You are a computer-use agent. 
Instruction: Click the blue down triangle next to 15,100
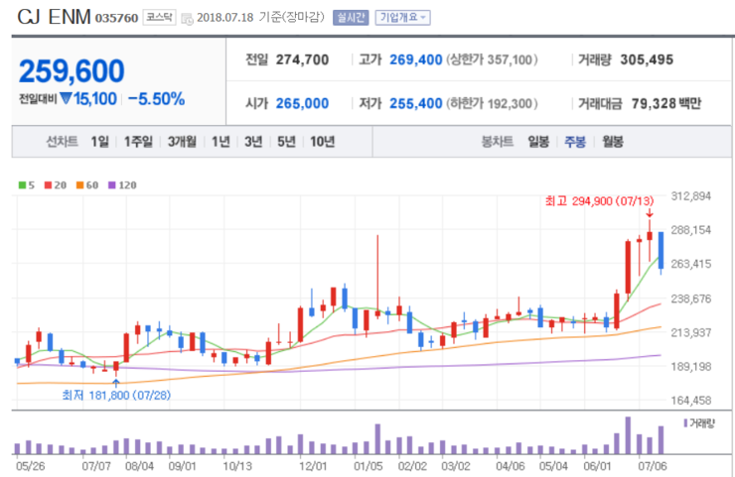click(66, 98)
